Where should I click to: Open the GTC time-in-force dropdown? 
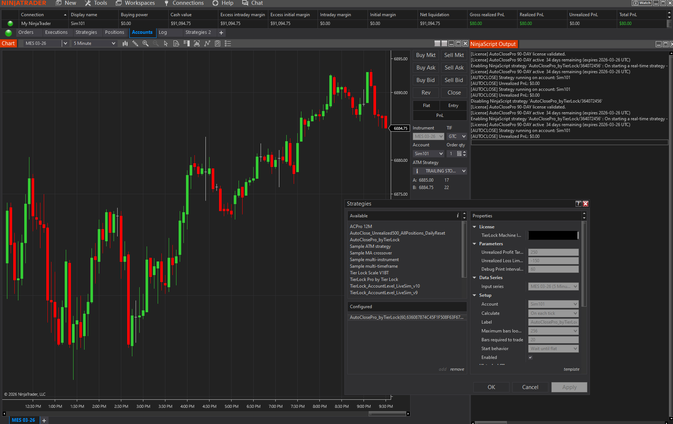point(457,136)
